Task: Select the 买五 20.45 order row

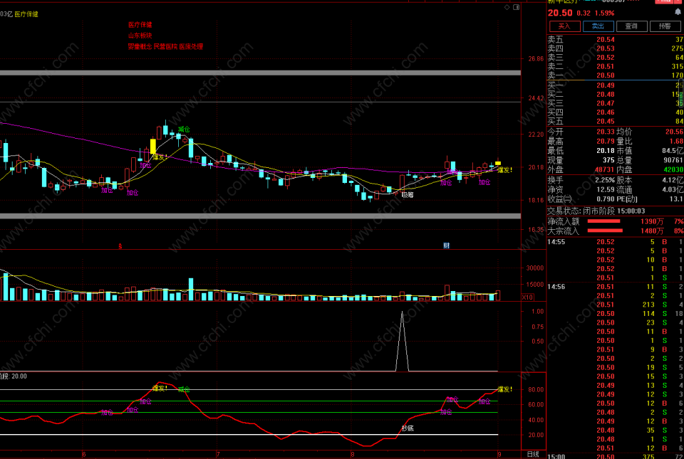Action: click(615, 121)
